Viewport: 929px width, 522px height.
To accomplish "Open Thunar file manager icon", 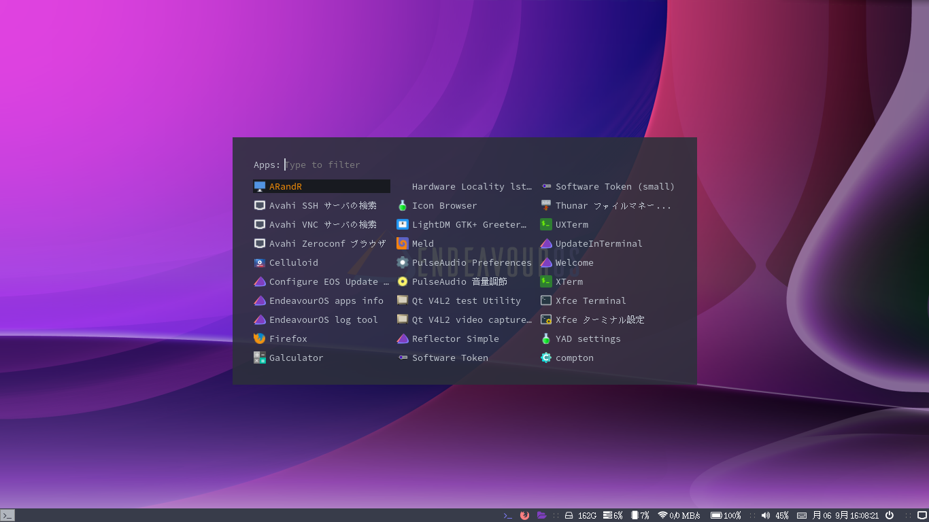I will coord(546,205).
